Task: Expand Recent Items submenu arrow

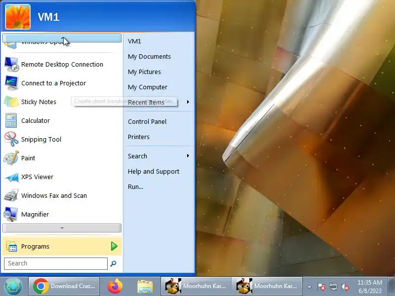Action: [x=188, y=102]
